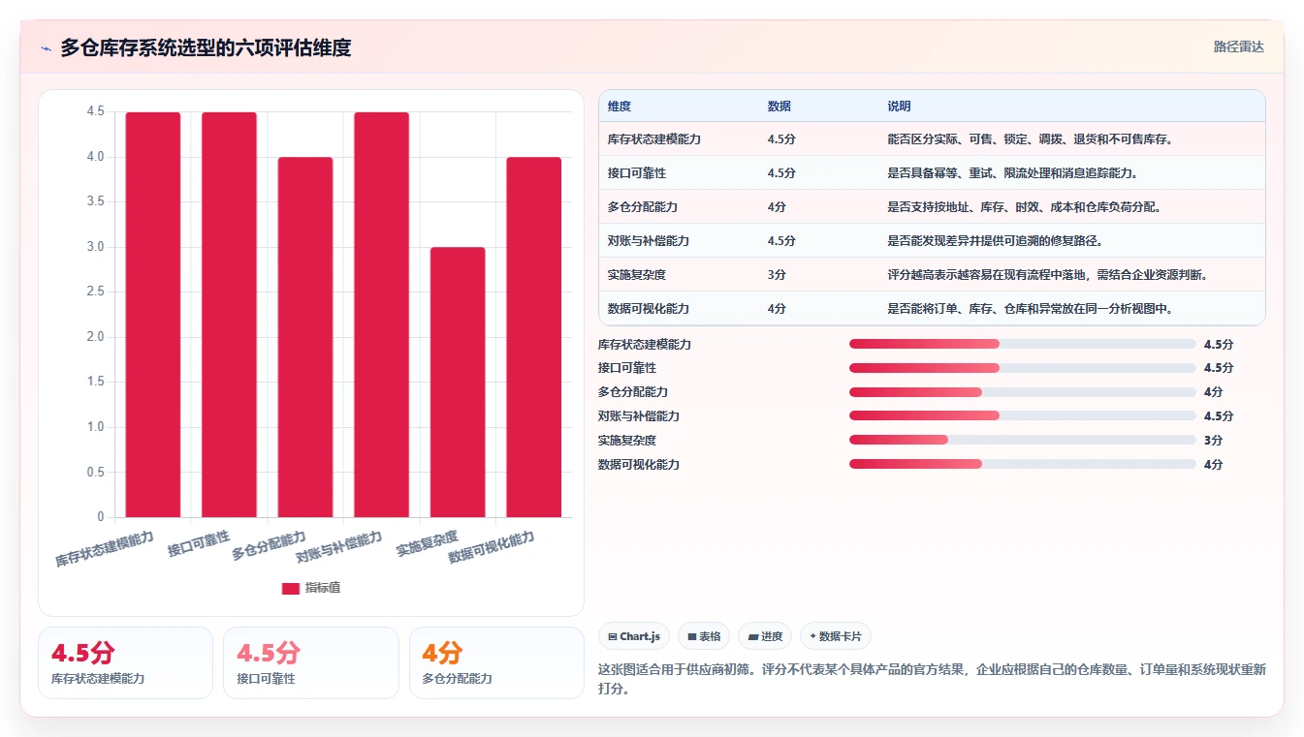Click the 数据可视化能力 bar in the chart

[534, 337]
